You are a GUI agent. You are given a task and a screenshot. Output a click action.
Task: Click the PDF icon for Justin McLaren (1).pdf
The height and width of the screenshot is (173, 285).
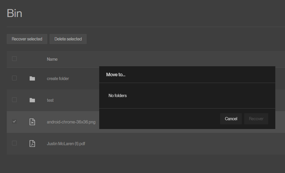pos(32,143)
